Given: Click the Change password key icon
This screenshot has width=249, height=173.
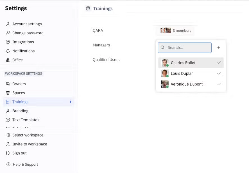Looking at the screenshot, I should pyautogui.click(x=8, y=33).
